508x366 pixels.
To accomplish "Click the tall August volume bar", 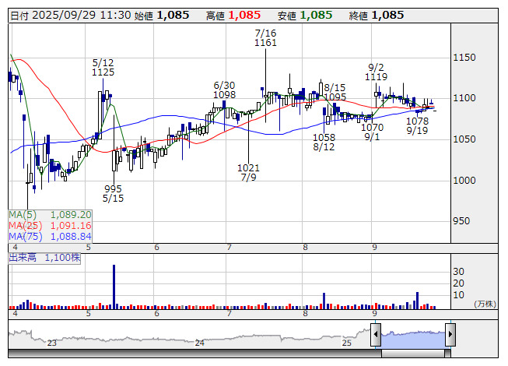I will [324, 301].
